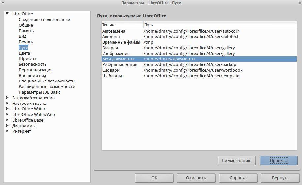Expand the Загрузка/сохранение section
Viewport: 302px width, 185px height.
click(7, 98)
